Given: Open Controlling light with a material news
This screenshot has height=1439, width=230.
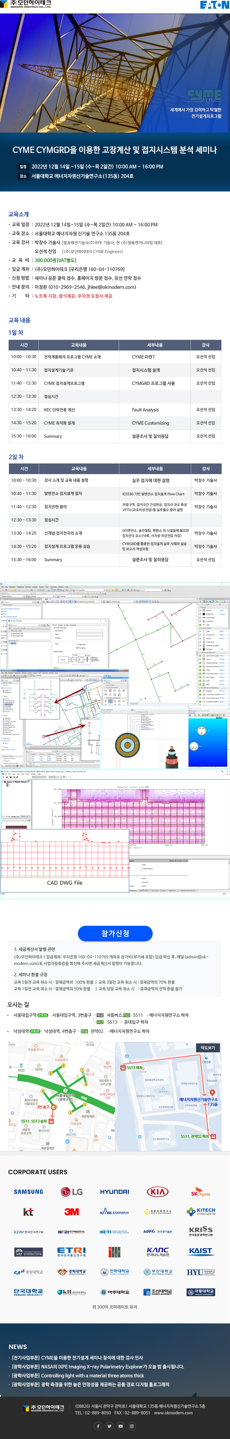Looking at the screenshot, I should pyautogui.click(x=78, y=1375).
